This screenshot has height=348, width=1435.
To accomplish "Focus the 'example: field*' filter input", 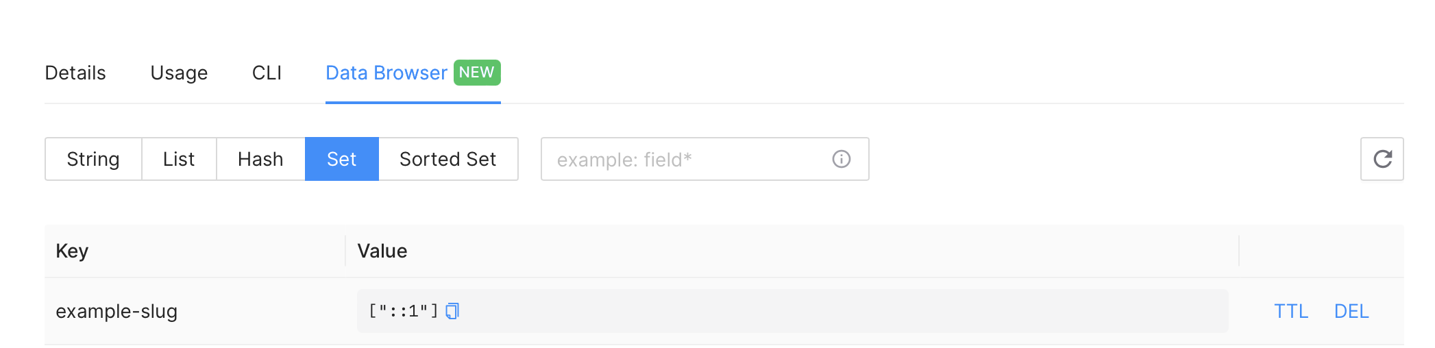I will click(704, 159).
